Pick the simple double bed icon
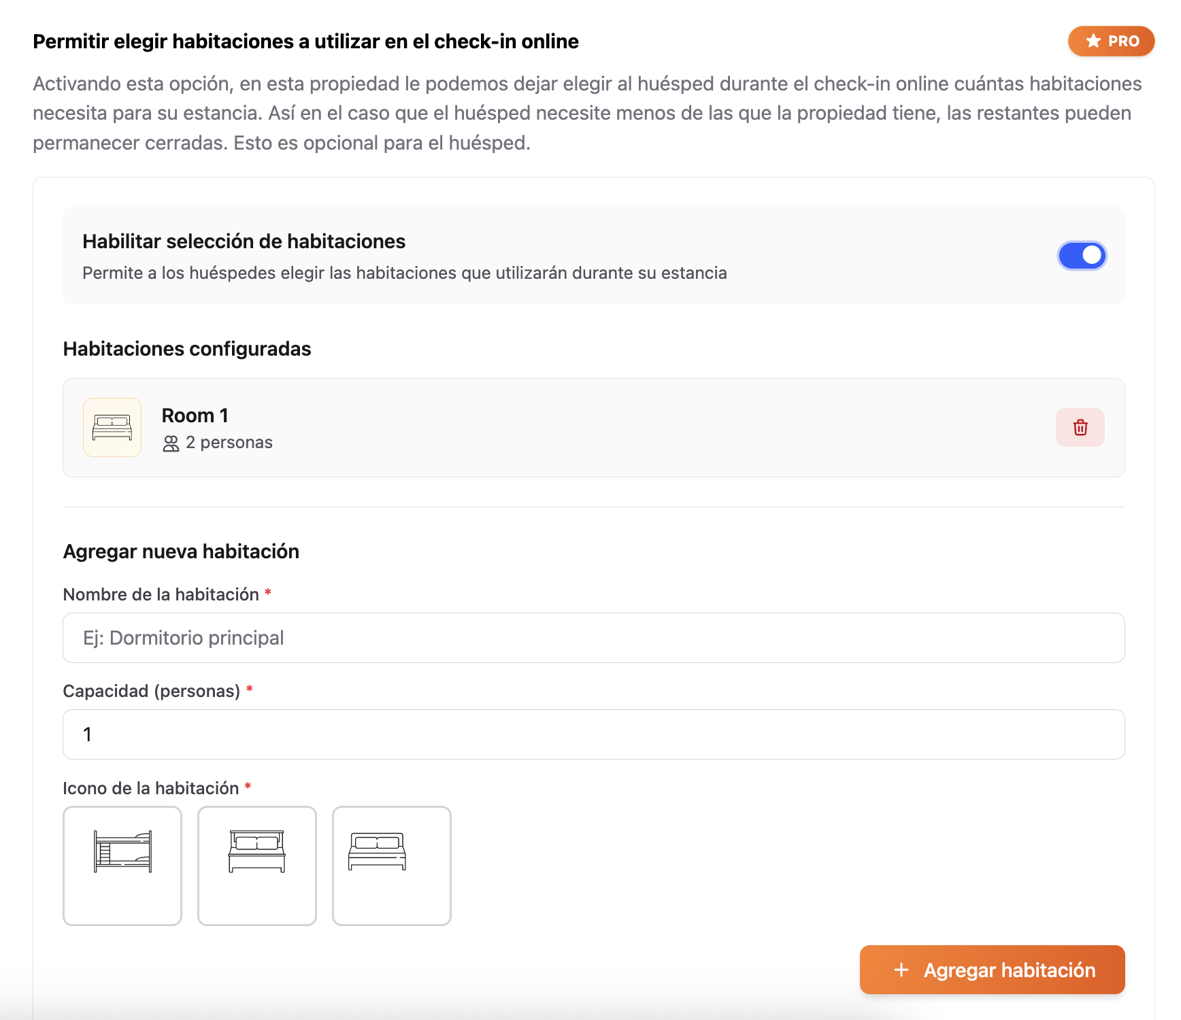Image resolution: width=1181 pixels, height=1020 pixels. [392, 866]
